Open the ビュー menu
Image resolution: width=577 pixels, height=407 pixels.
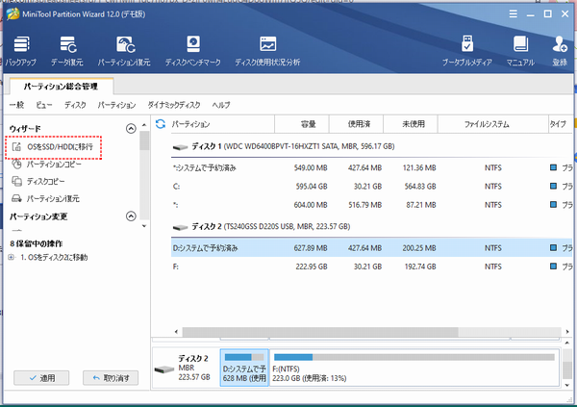(x=44, y=105)
